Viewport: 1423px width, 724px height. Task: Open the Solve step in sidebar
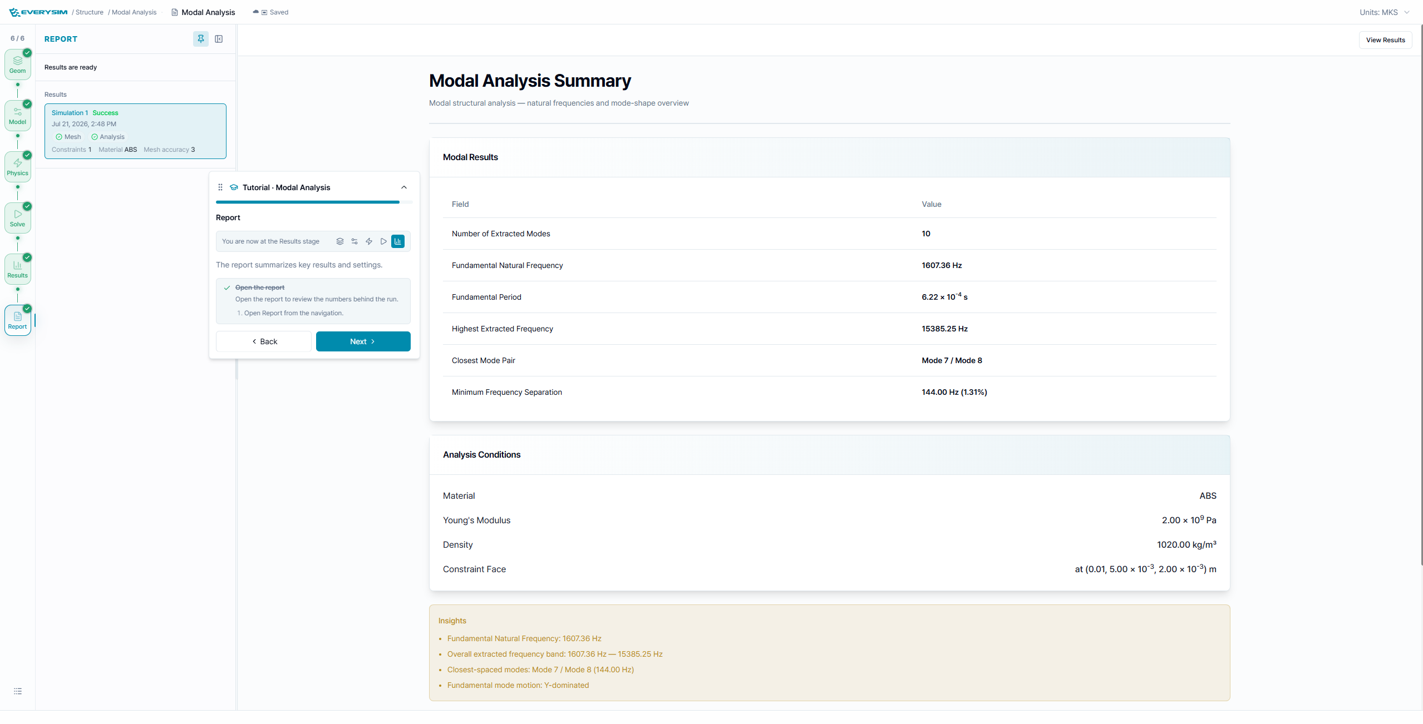(x=17, y=218)
